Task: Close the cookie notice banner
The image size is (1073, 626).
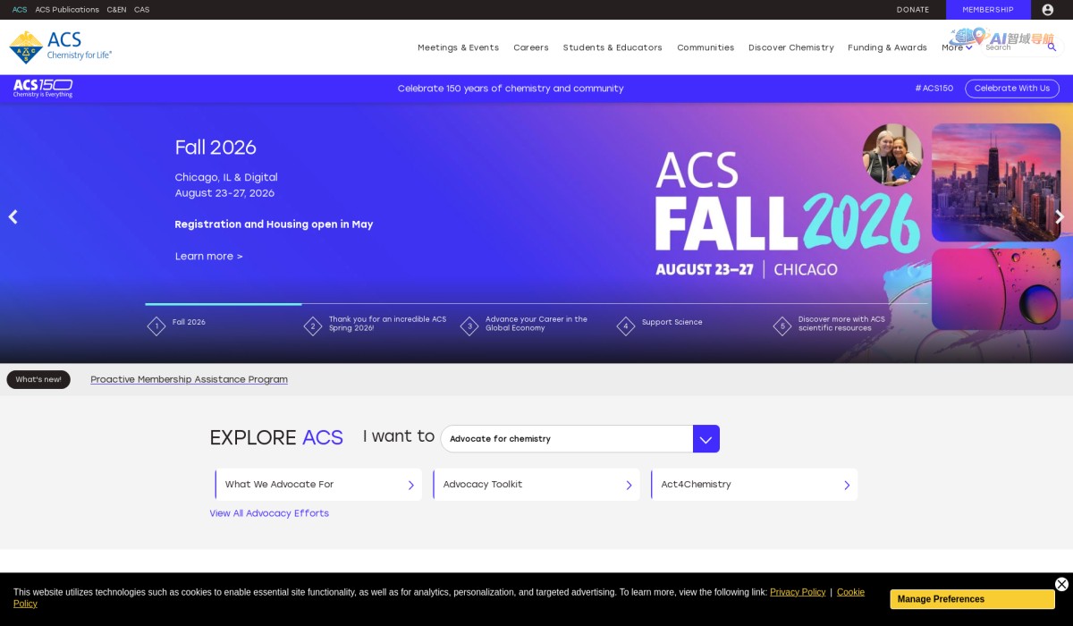Action: [x=1061, y=584]
